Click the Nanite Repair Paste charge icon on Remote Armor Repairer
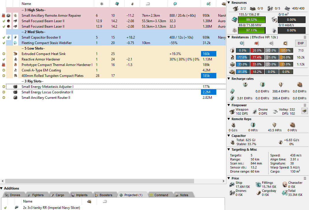 point(9,16)
